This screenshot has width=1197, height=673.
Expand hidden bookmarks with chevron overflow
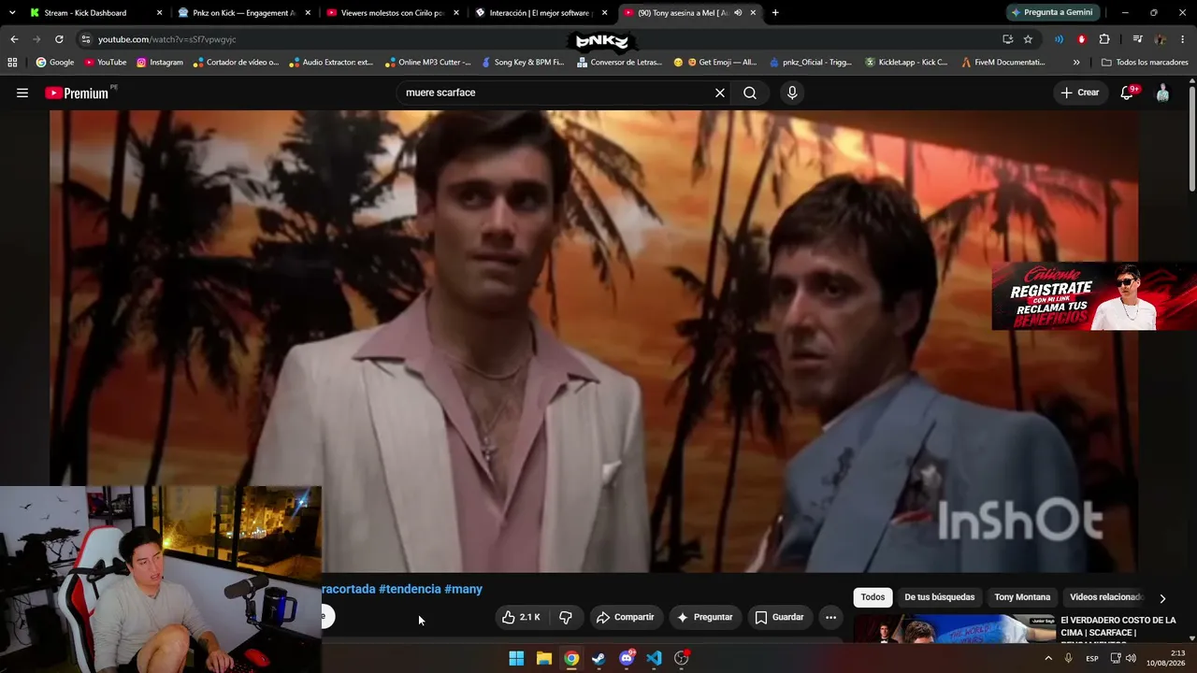coord(1076,63)
